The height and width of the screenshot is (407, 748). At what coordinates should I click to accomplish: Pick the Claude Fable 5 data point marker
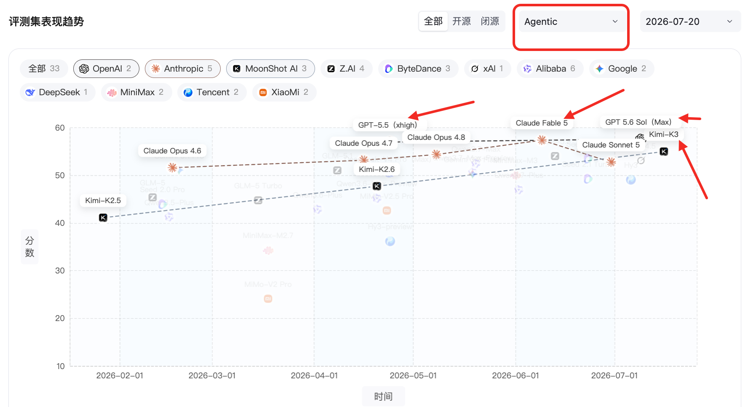(x=542, y=140)
